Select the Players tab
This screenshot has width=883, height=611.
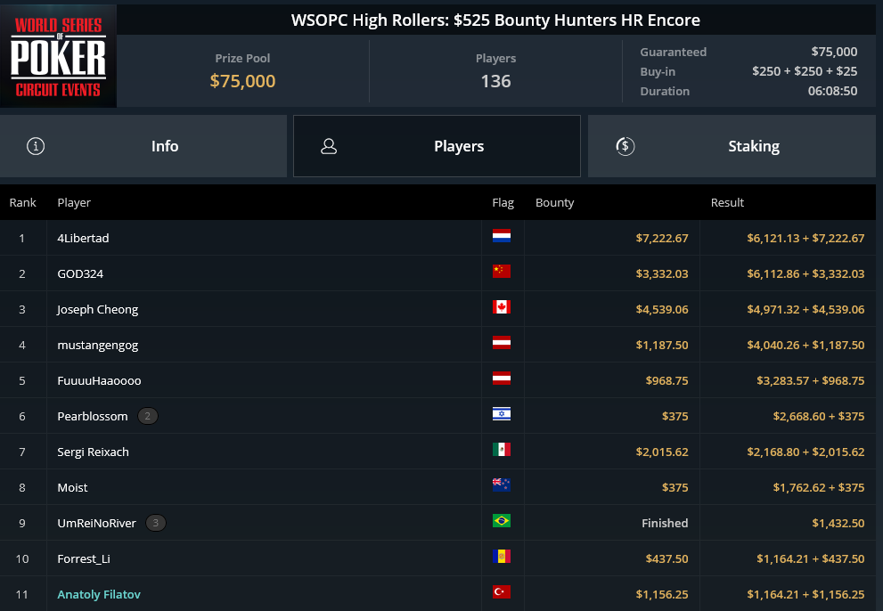[437, 146]
